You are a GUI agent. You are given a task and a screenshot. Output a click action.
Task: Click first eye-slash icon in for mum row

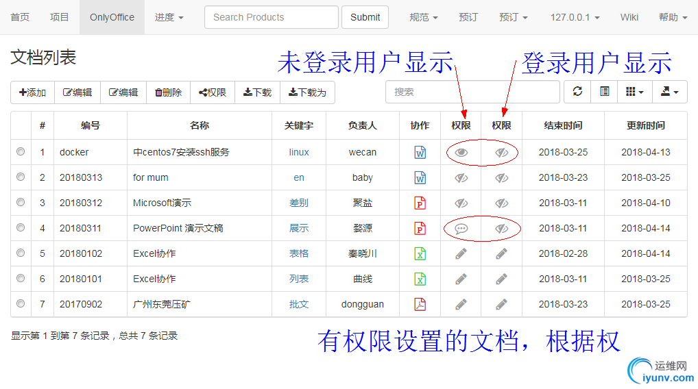click(x=461, y=178)
